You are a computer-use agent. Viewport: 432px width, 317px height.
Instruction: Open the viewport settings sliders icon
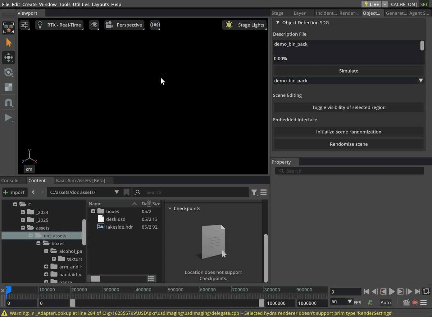point(24,25)
